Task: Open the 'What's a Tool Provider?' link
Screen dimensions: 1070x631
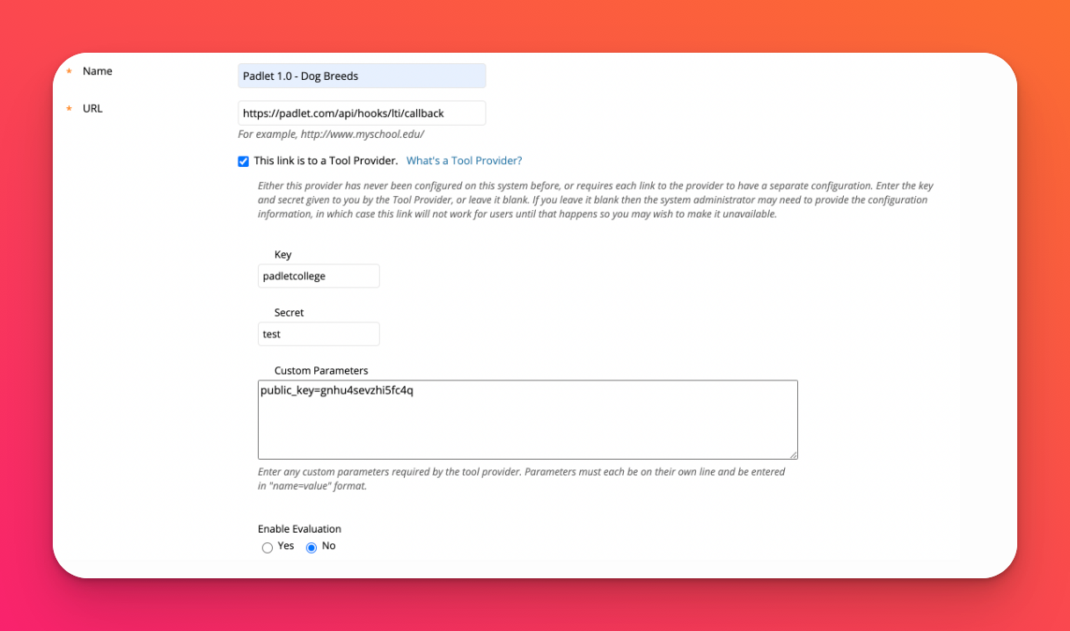Action: point(464,161)
